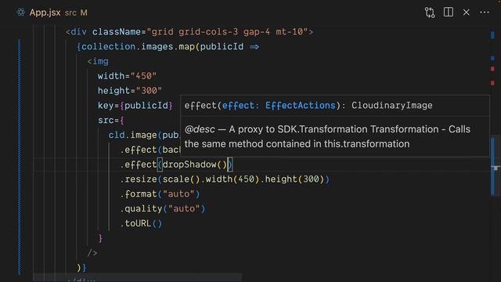Click the self-closing '/>' tag
The height and width of the screenshot is (282, 501).
(x=92, y=253)
